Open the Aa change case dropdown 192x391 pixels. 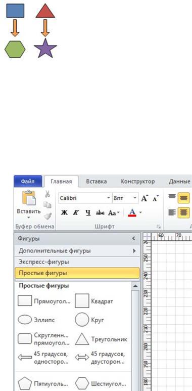[114, 213]
